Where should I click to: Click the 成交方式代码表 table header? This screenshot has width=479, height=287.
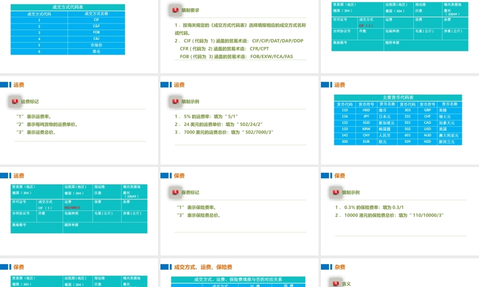(x=68, y=7)
